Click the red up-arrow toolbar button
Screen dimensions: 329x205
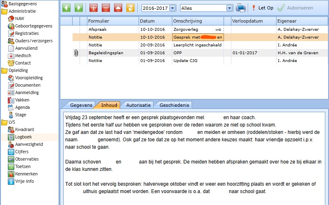click(x=118, y=8)
